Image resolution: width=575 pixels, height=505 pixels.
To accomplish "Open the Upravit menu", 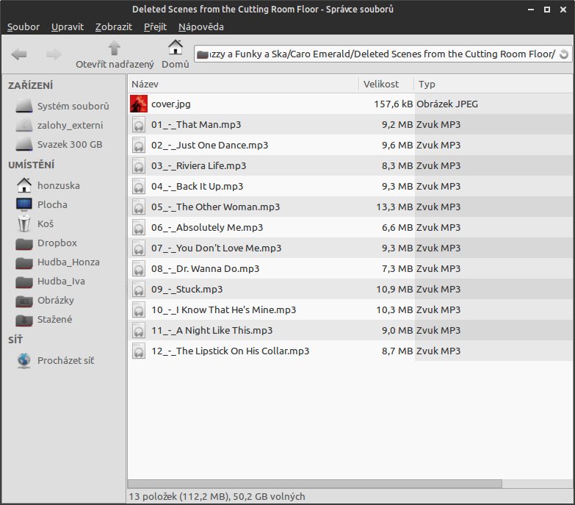I will 68,26.
